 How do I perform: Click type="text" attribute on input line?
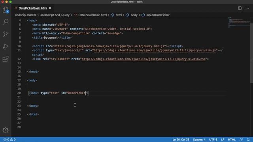pos(50,93)
